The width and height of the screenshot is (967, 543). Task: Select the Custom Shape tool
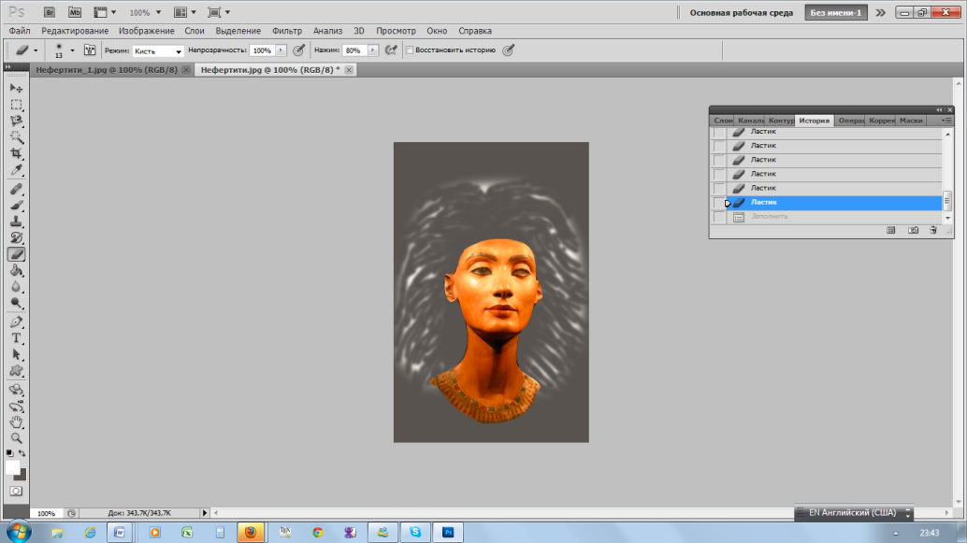pyautogui.click(x=16, y=370)
